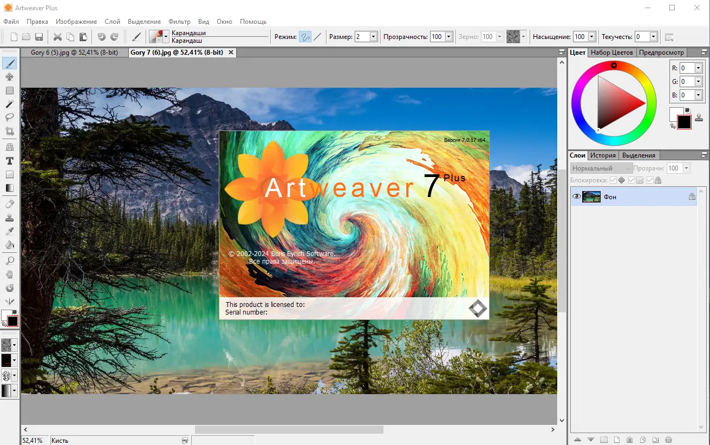Click the horizontal scrollbar thumb under the canvas
Image resolution: width=710 pixels, height=445 pixels.
coord(289,429)
